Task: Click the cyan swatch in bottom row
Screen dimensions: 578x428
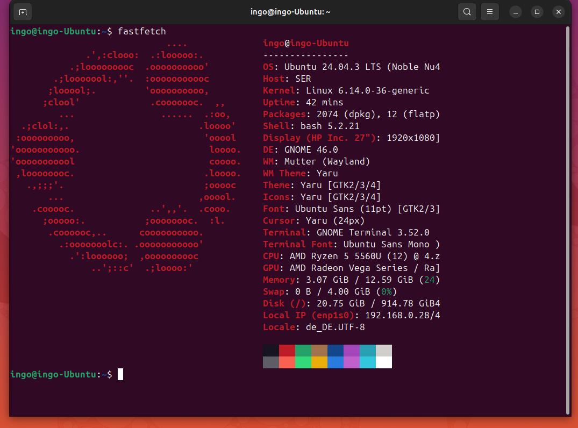Action: click(x=368, y=362)
